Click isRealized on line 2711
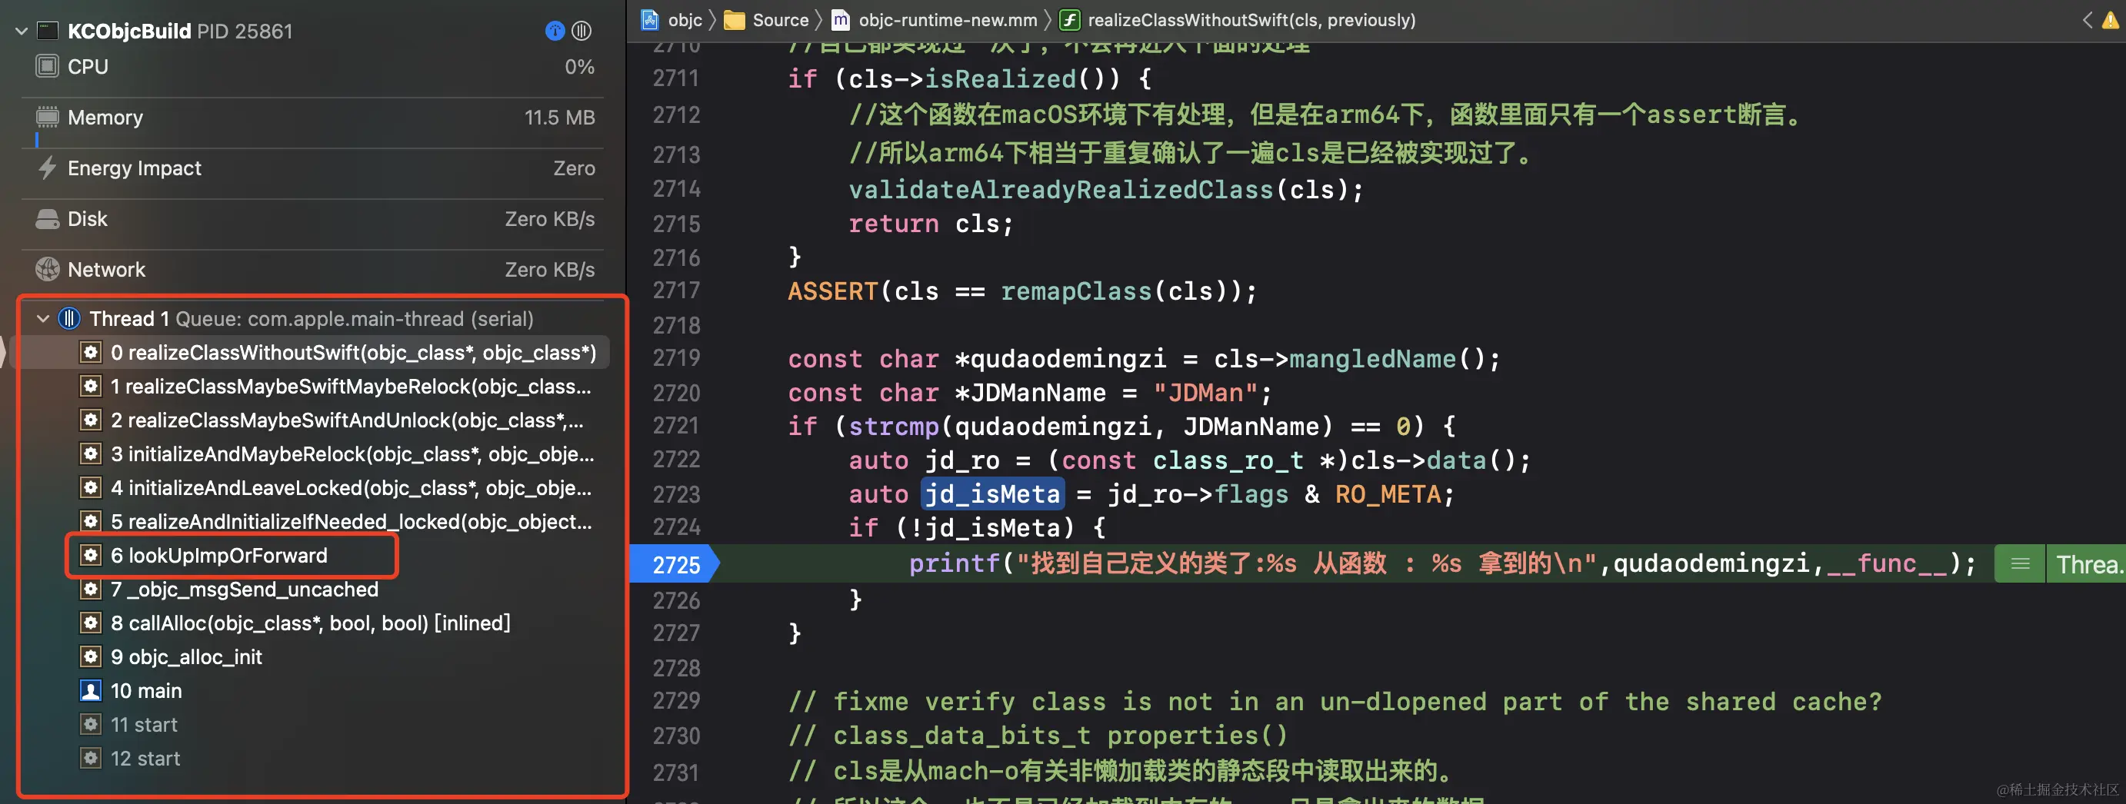Image resolution: width=2126 pixels, height=804 pixels. tap(1000, 79)
